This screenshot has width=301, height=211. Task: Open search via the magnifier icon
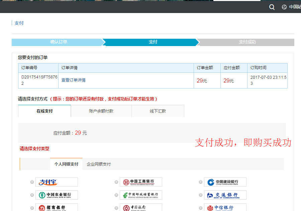pyautogui.click(x=272, y=7)
